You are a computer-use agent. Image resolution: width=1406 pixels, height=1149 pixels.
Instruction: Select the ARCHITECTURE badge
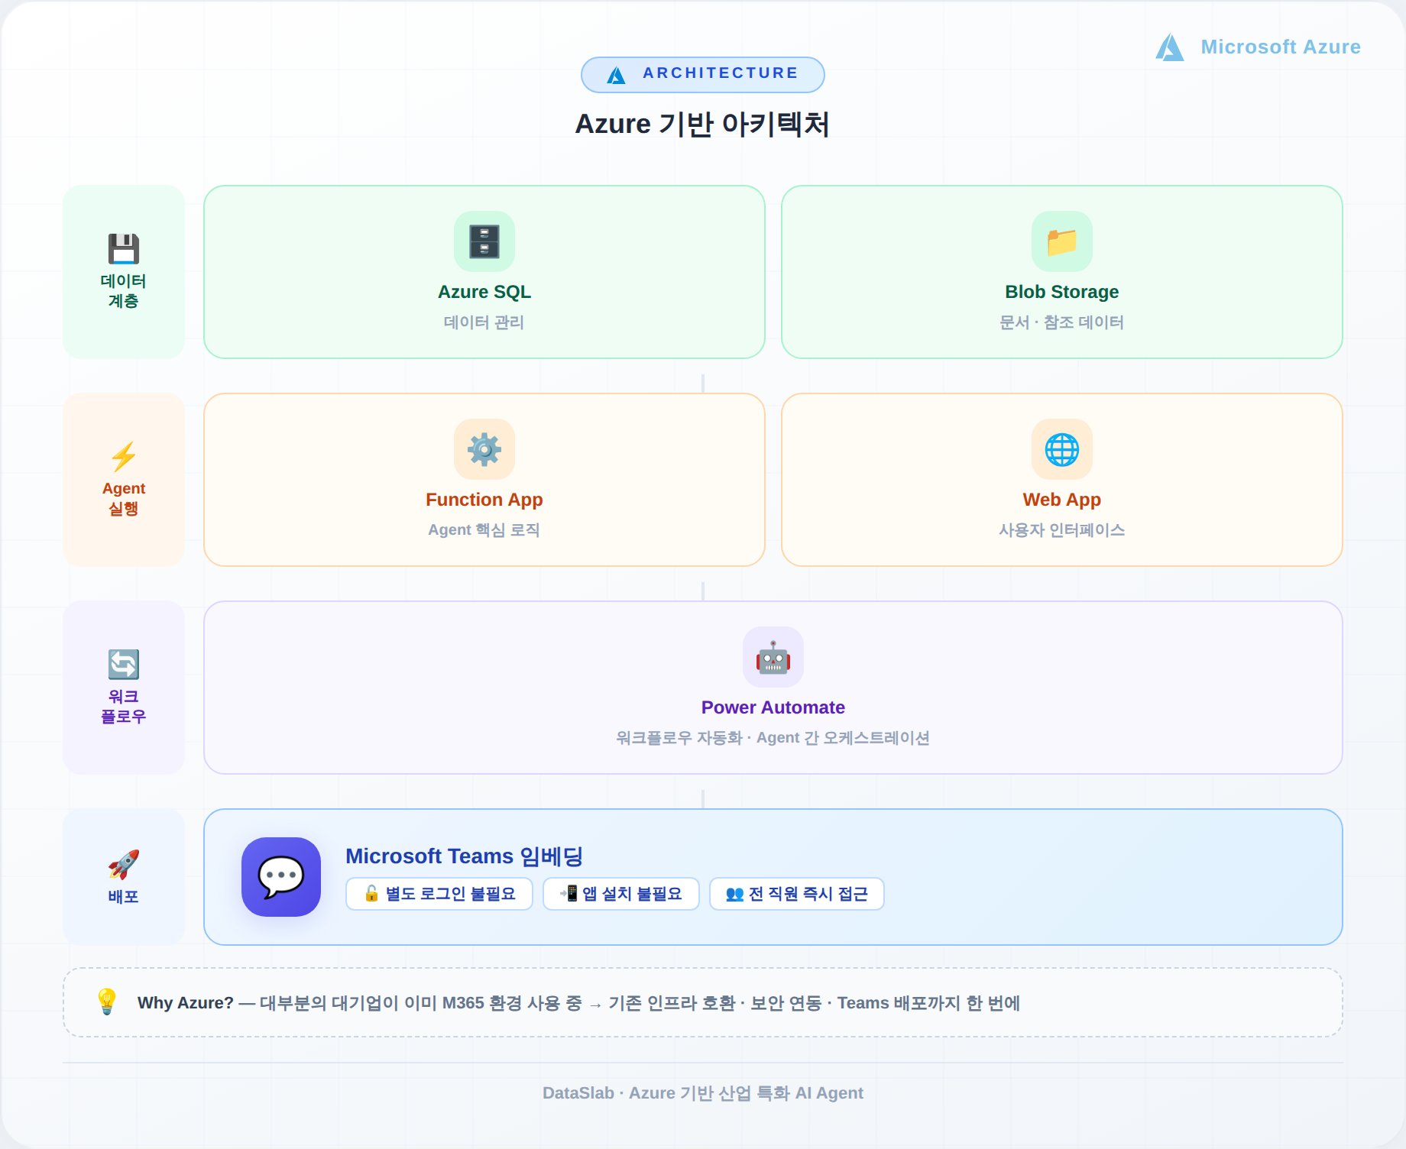point(703,75)
